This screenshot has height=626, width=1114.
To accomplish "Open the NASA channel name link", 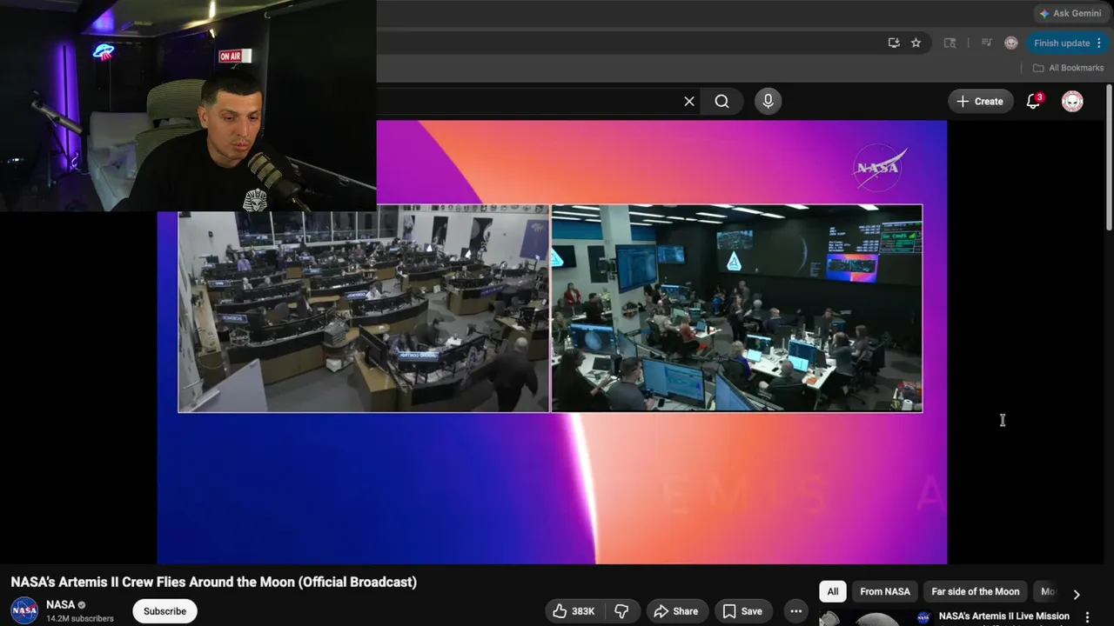I will coord(60,604).
